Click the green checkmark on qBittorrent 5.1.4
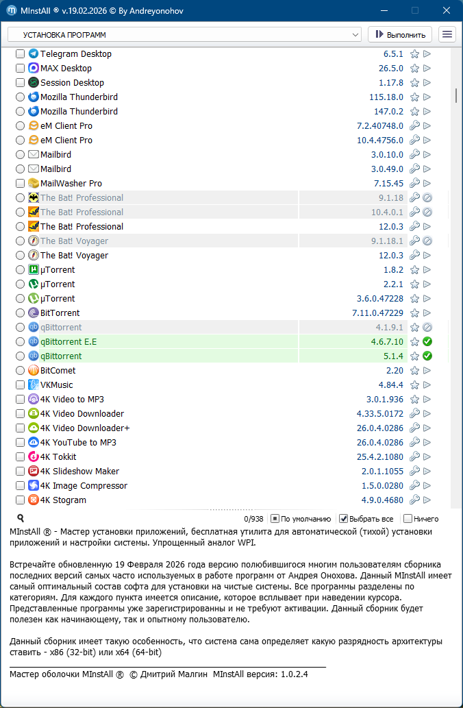This screenshot has height=708, width=463. pos(427,356)
